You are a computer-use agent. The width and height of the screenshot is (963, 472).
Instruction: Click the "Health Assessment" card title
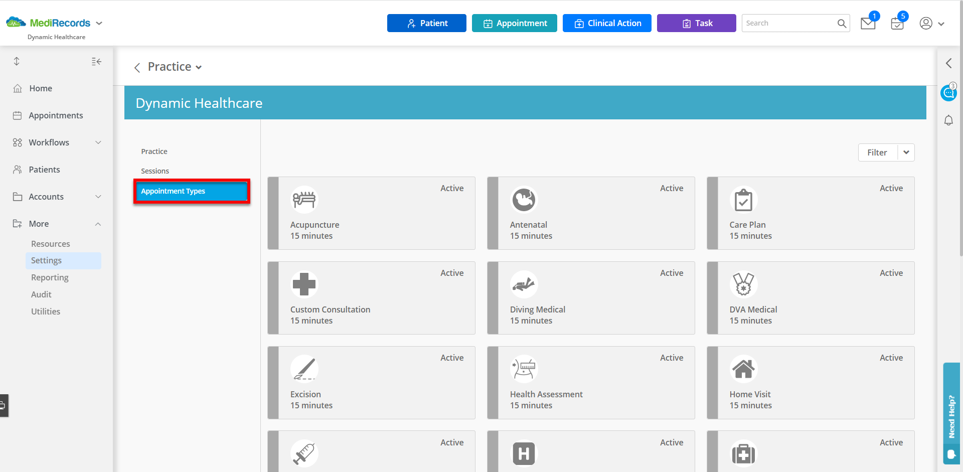click(x=546, y=394)
